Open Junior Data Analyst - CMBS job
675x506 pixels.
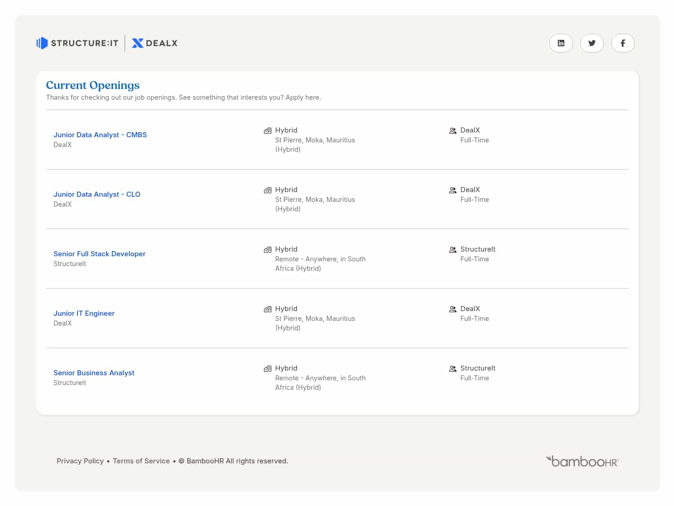pyautogui.click(x=100, y=134)
